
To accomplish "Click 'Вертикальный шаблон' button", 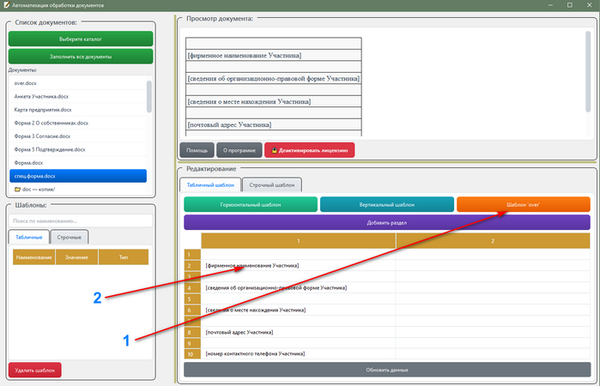I will pyautogui.click(x=387, y=205).
